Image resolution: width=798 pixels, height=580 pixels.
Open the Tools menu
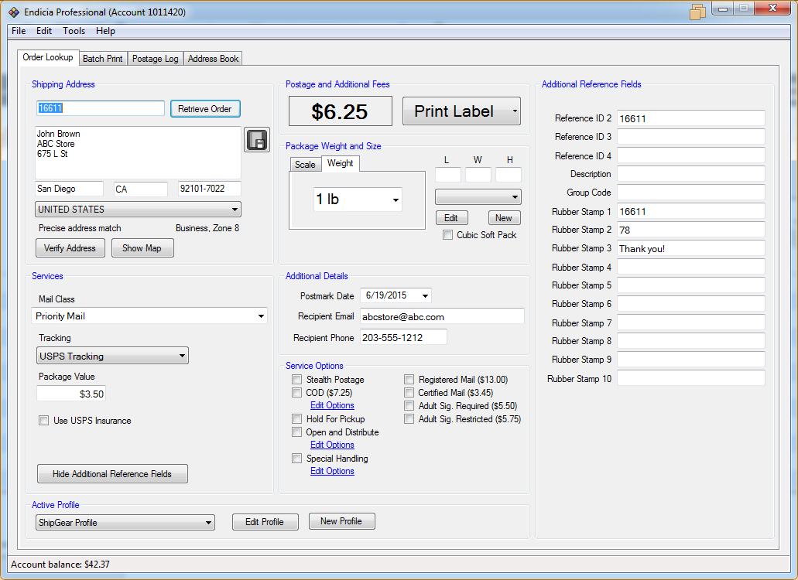point(74,31)
